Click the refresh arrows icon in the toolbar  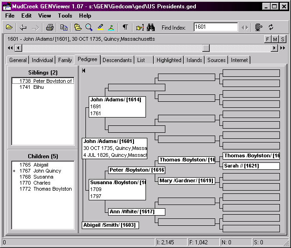point(271,27)
